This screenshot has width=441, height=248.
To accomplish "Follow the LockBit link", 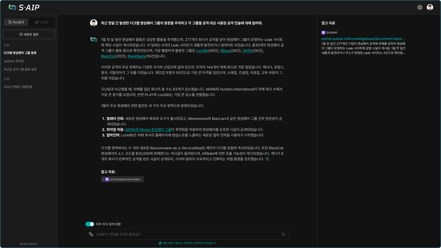I will [202, 51].
